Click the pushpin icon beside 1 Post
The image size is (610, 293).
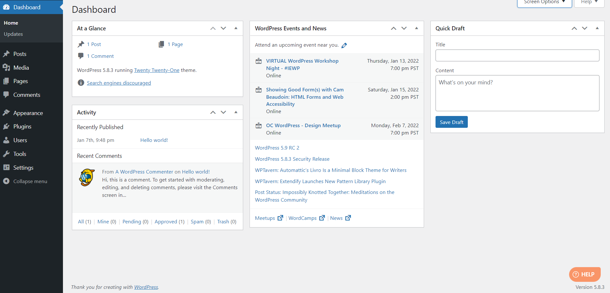click(x=81, y=44)
